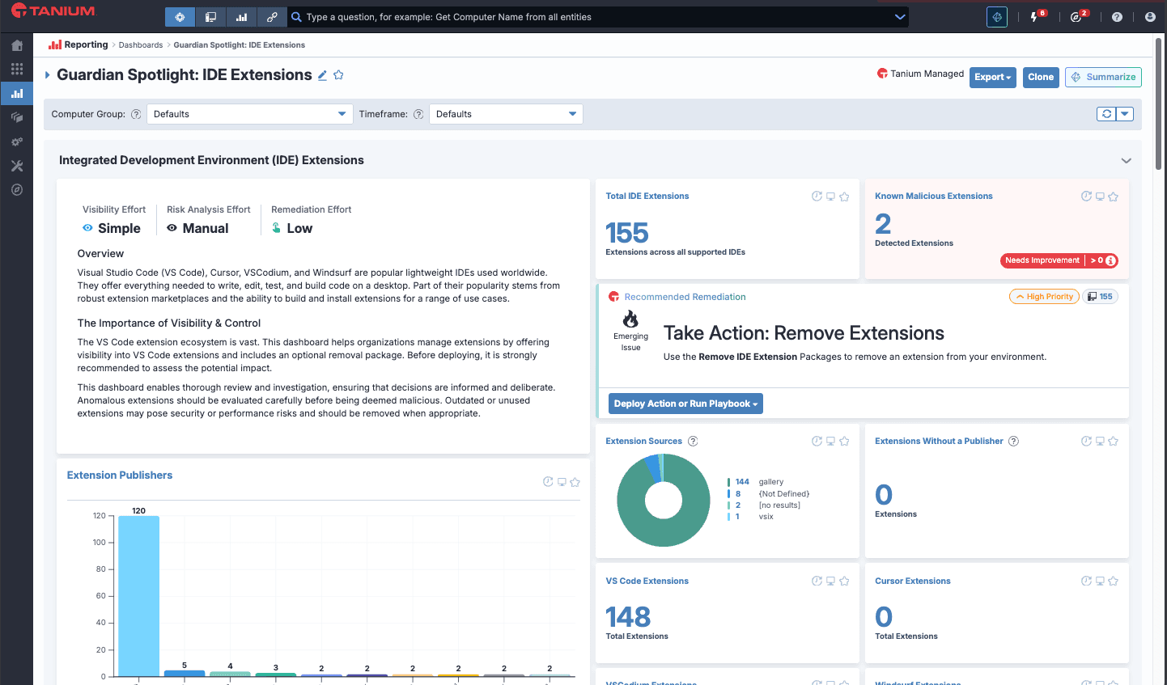The width and height of the screenshot is (1167, 685).
Task: Favorite Cursor Extensions panel star
Action: point(1114,581)
